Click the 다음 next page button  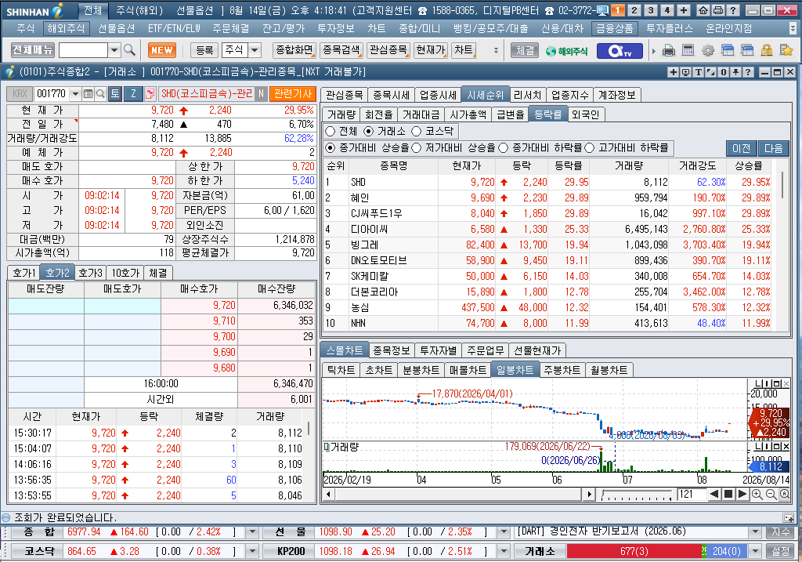point(773,148)
